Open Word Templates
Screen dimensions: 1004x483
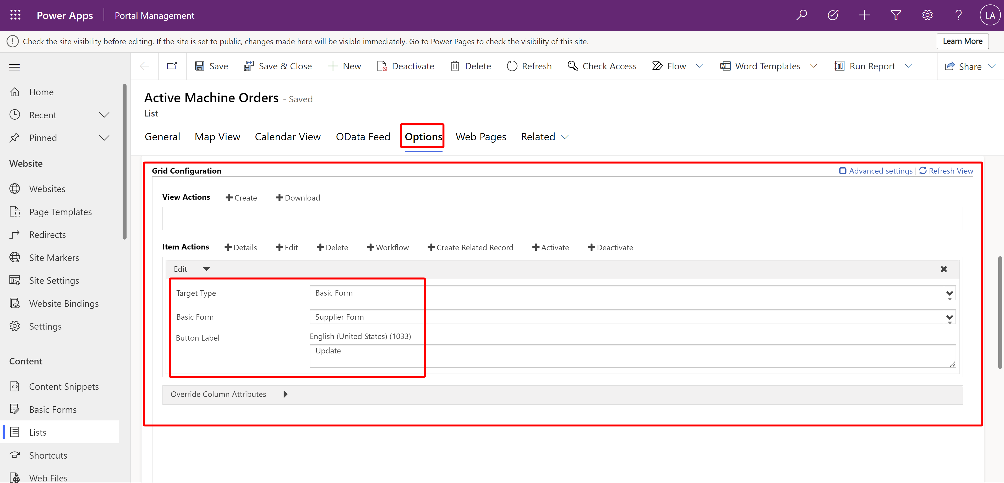click(760, 66)
